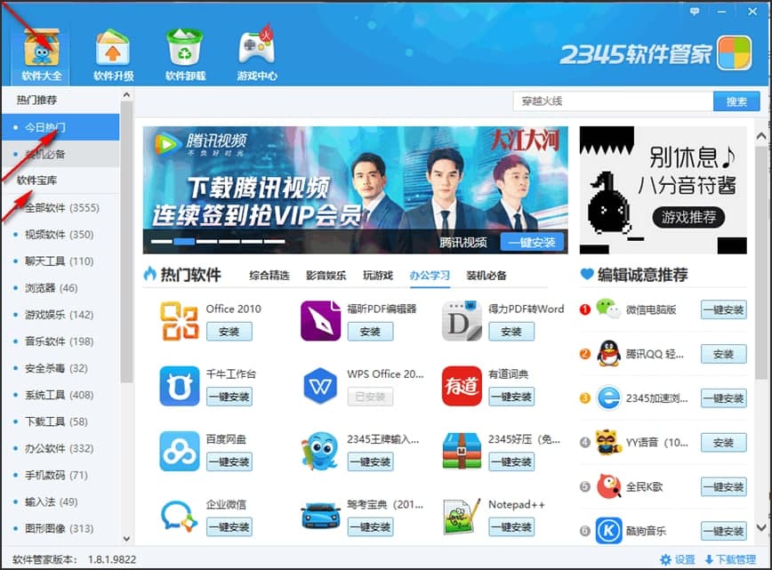Click the 全民K歌 icon
772x570 pixels.
608,486
